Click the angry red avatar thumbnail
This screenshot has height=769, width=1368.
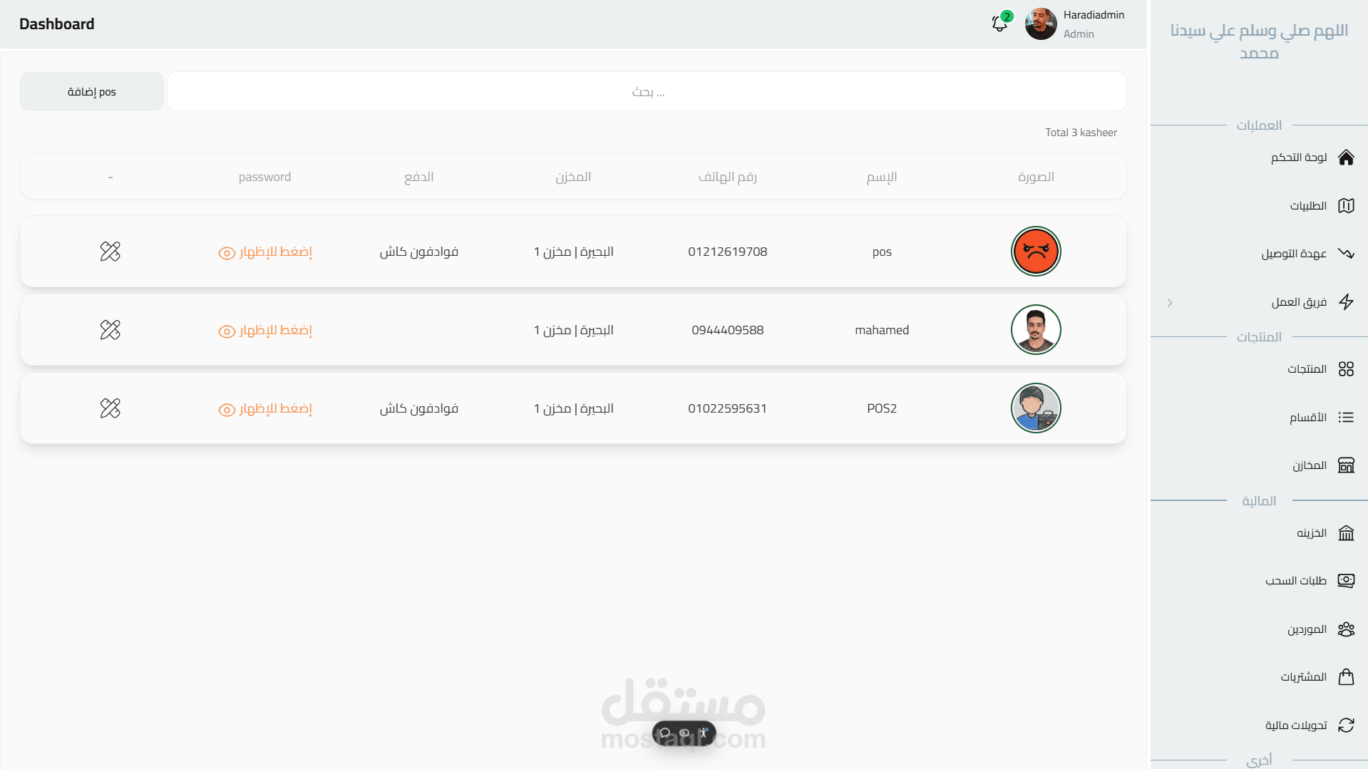[1036, 252]
